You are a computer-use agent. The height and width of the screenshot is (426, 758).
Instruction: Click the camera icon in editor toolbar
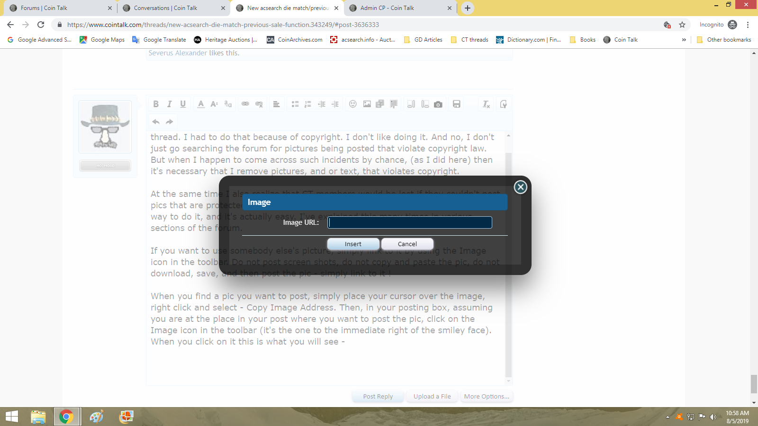point(438,104)
